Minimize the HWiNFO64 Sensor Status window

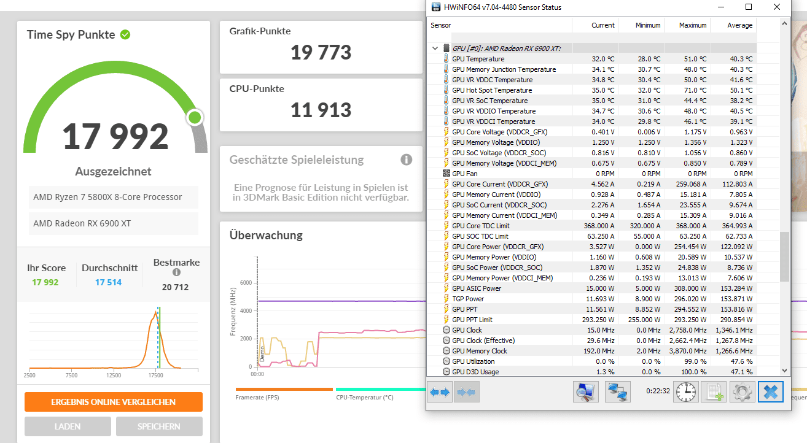(720, 7)
